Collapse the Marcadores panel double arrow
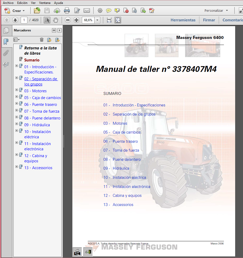The width and height of the screenshot is (243, 258). [x=54, y=30]
